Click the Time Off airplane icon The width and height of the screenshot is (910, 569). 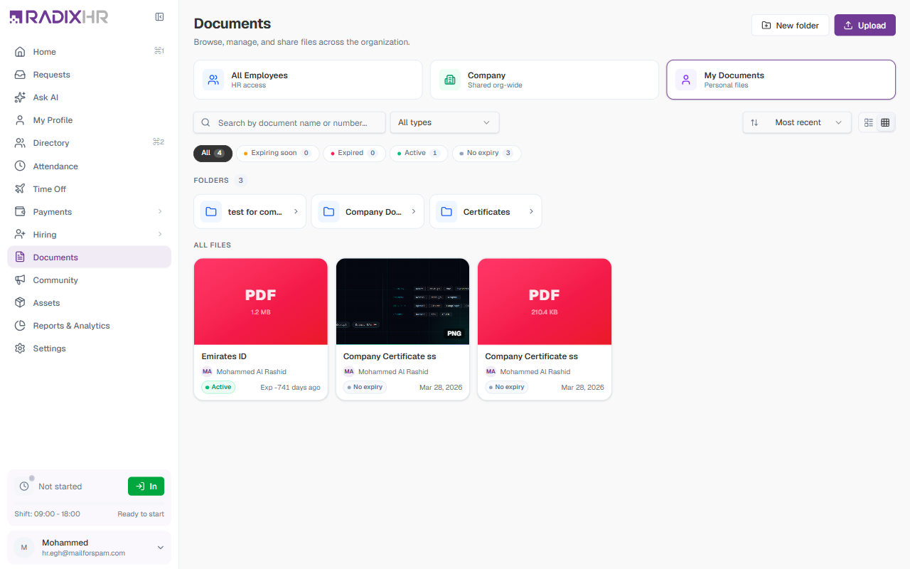coord(20,188)
